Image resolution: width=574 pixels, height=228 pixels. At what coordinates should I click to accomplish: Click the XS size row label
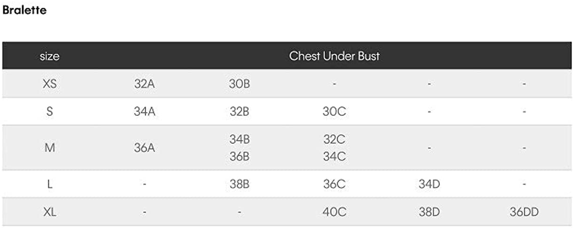point(50,84)
